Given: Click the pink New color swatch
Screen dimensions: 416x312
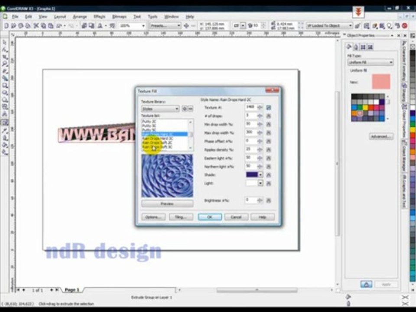Looking at the screenshot, I should 381,81.
